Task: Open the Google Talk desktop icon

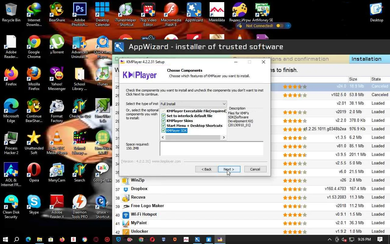Action: coord(102,172)
